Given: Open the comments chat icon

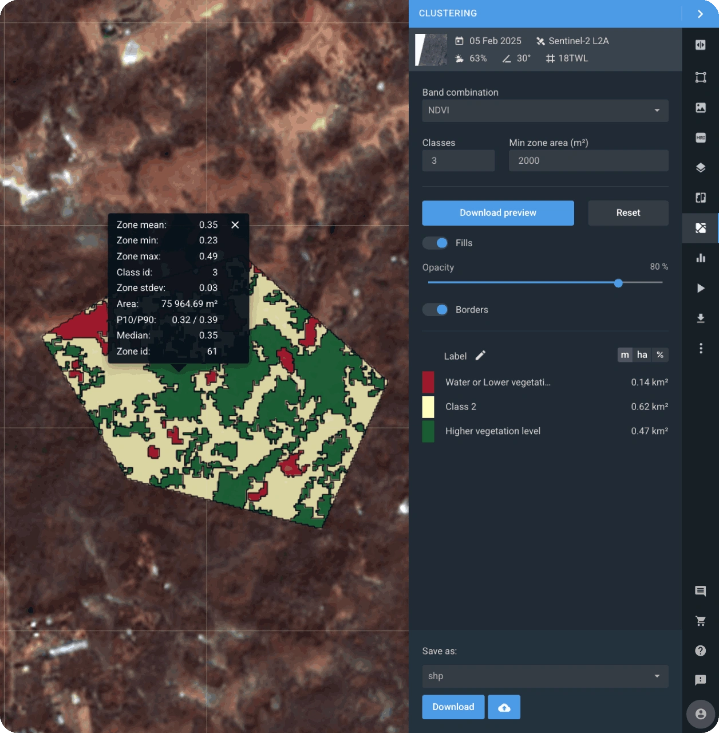Looking at the screenshot, I should pos(700,591).
